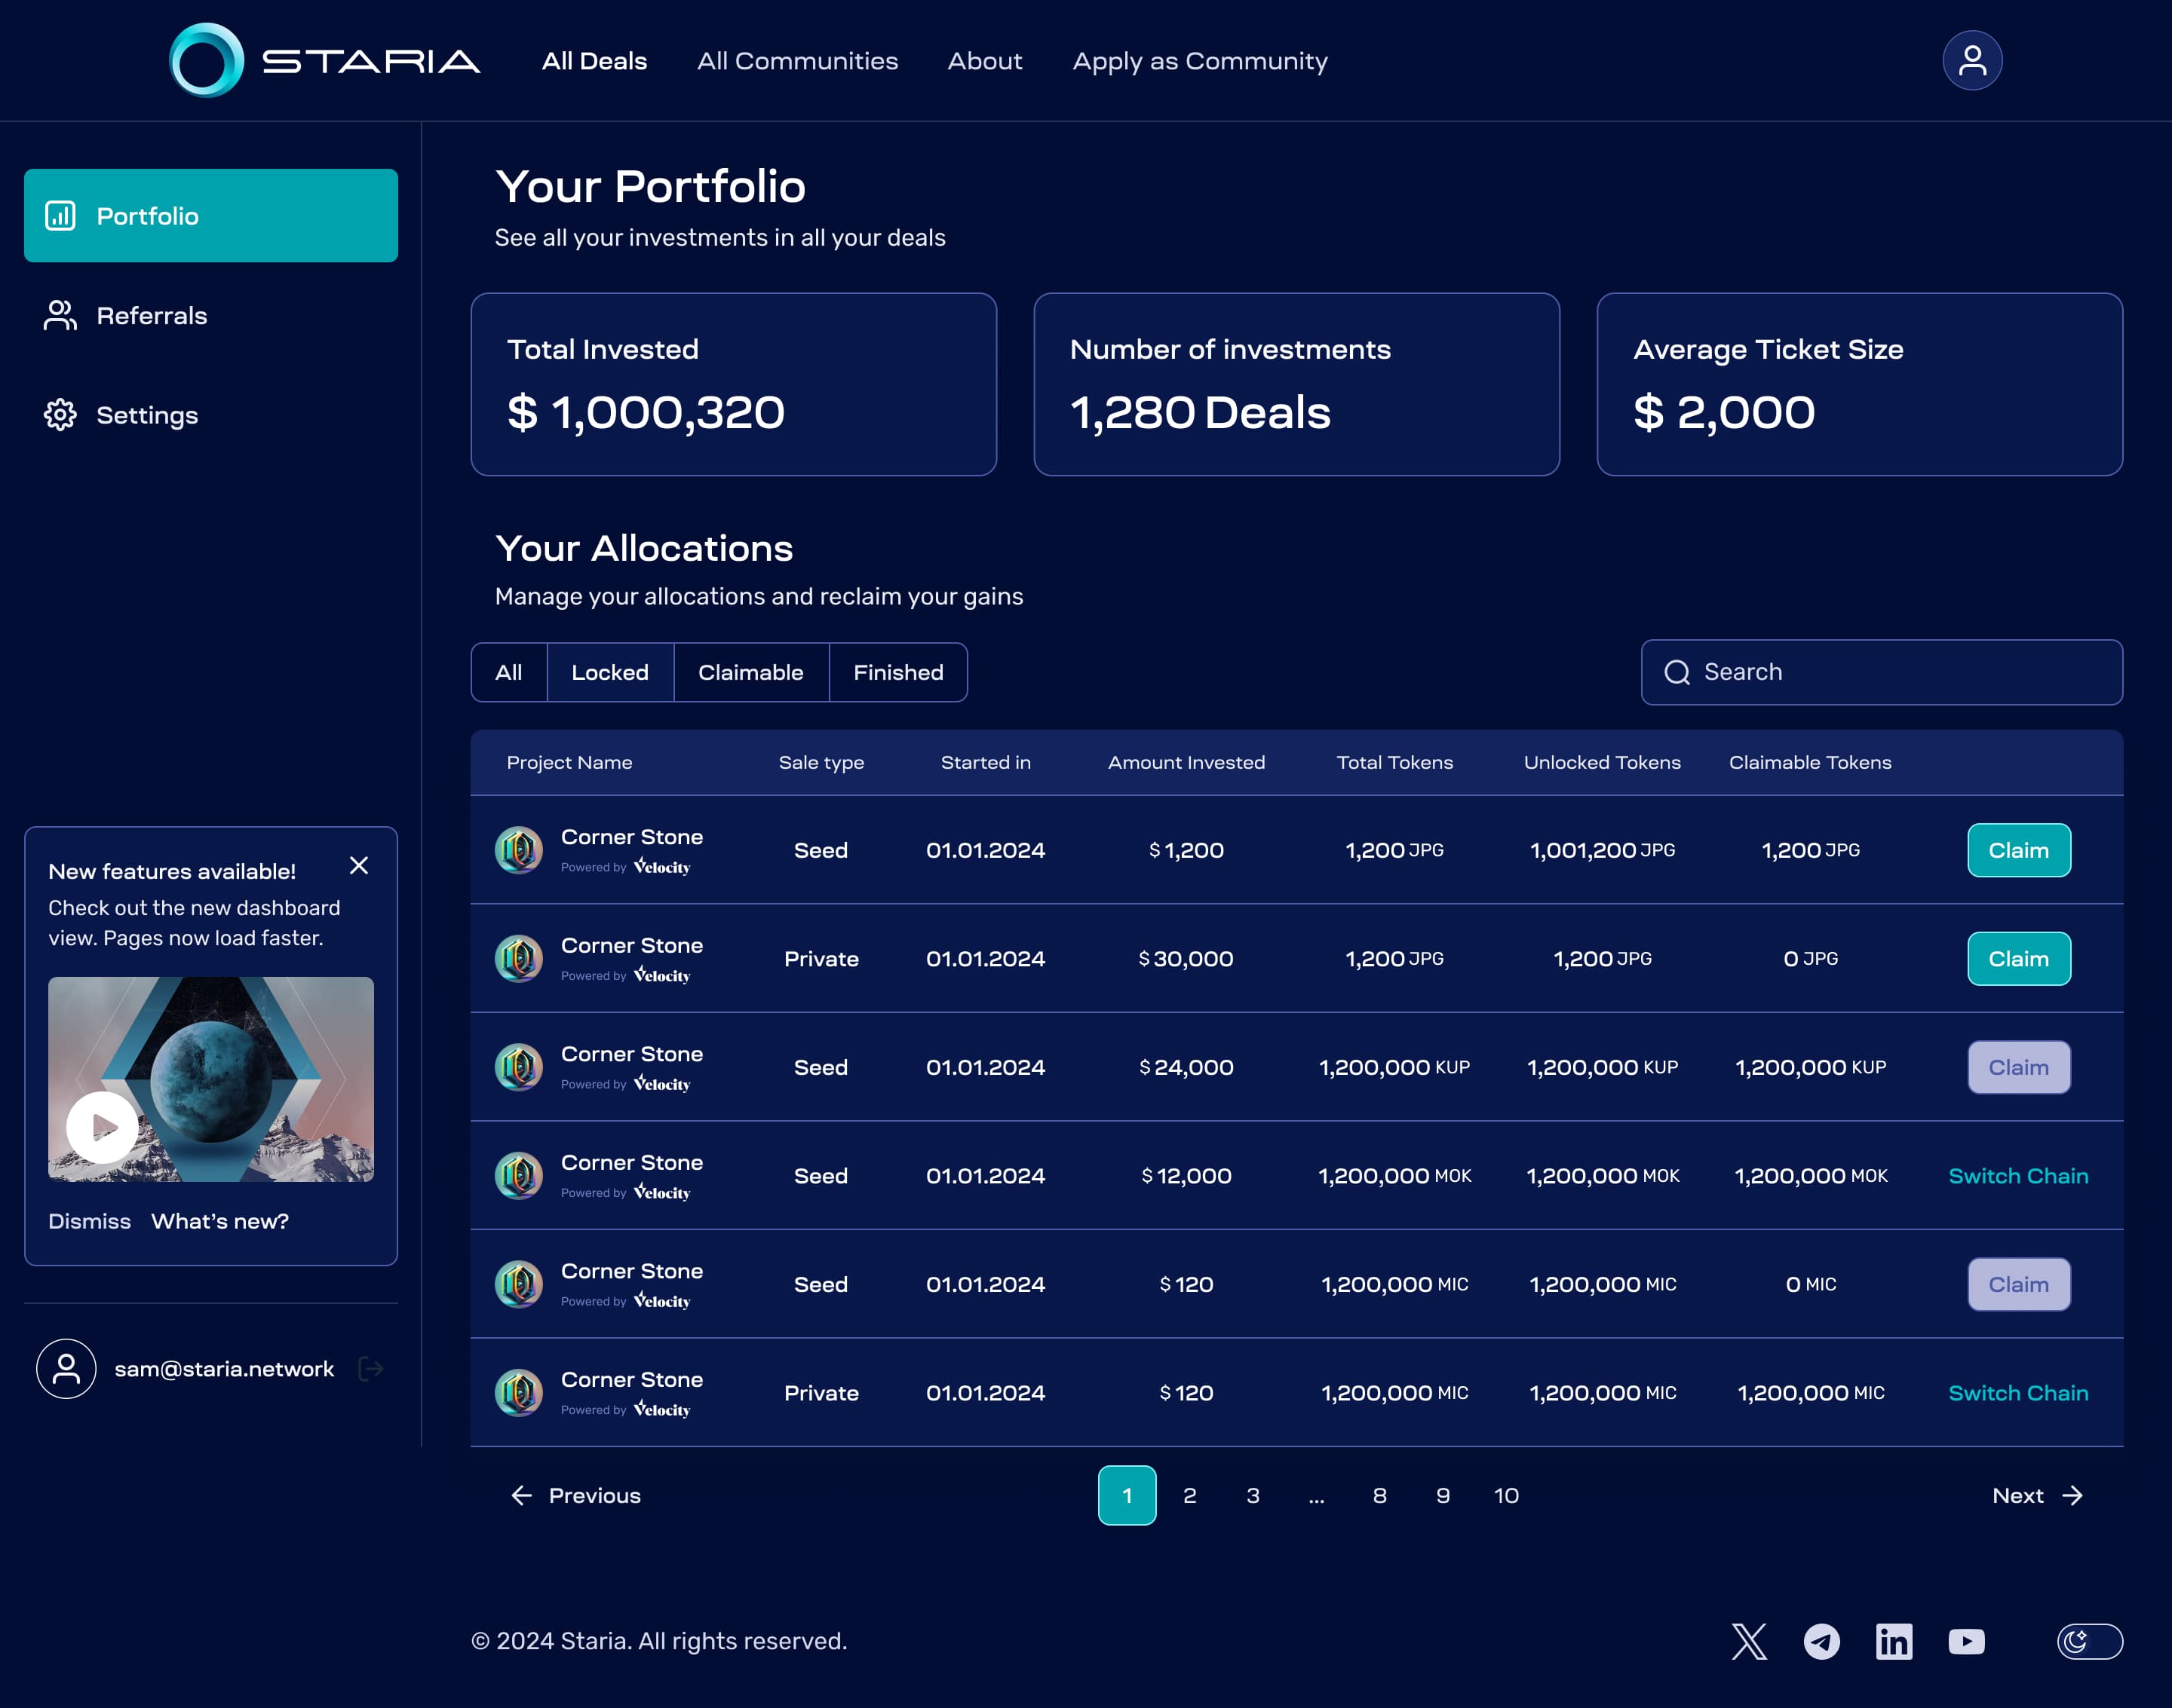This screenshot has height=1708, width=2172.
Task: Jump to page 3 in pagination
Action: [1253, 1495]
